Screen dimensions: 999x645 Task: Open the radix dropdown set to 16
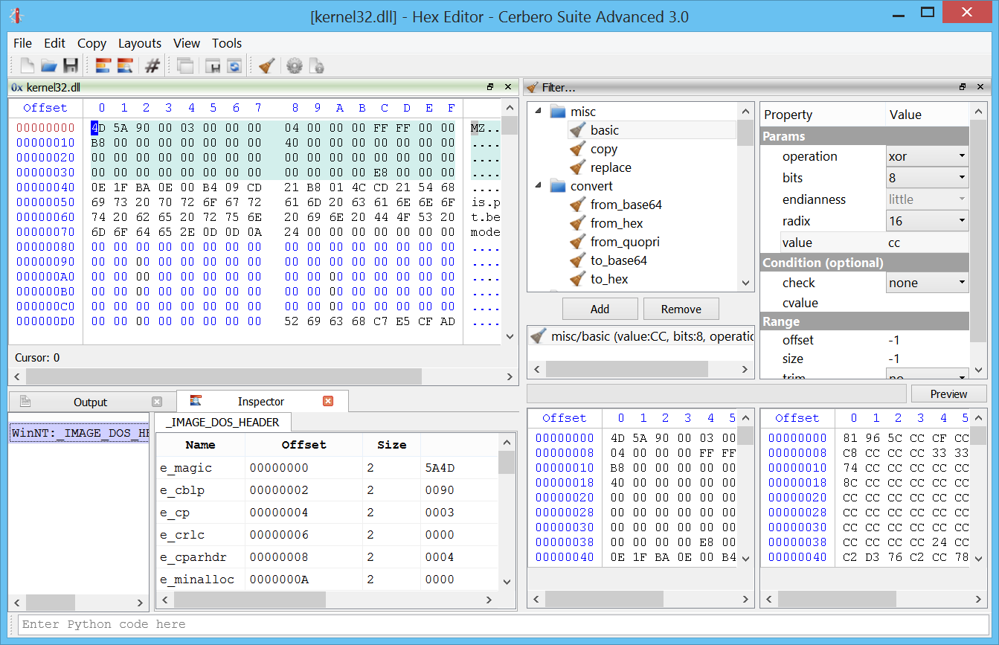pos(927,221)
